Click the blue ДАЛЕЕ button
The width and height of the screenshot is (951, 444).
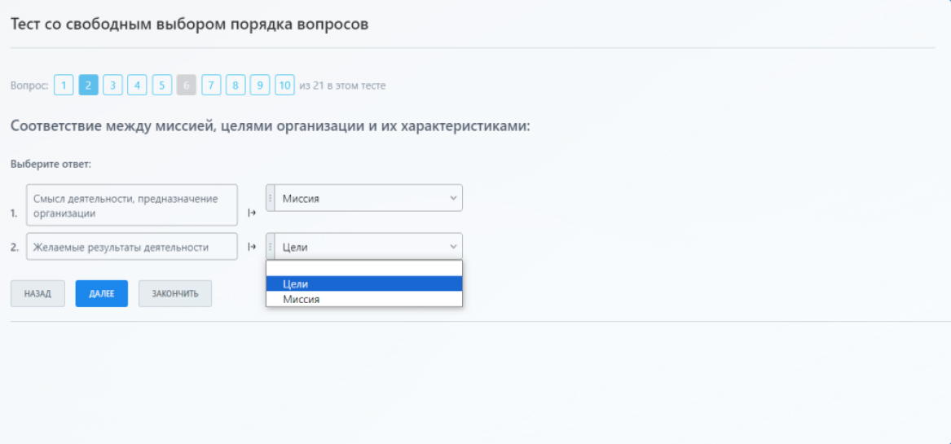[102, 294]
